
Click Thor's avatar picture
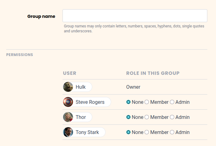click(x=68, y=117)
